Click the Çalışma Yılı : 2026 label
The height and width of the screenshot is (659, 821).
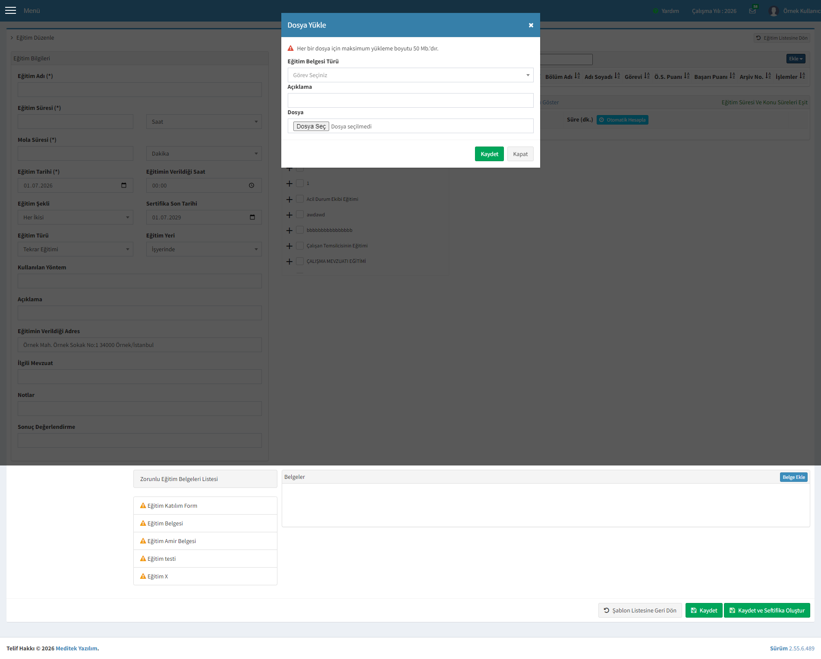tap(714, 11)
